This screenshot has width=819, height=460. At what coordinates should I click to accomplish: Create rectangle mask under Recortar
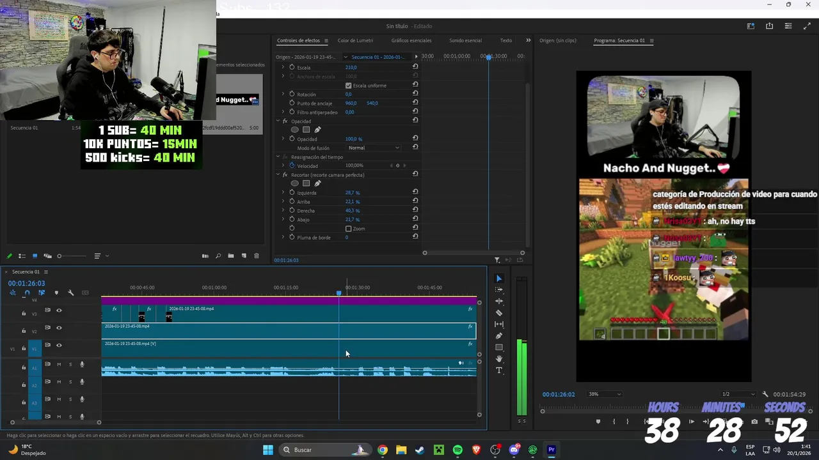(x=306, y=183)
